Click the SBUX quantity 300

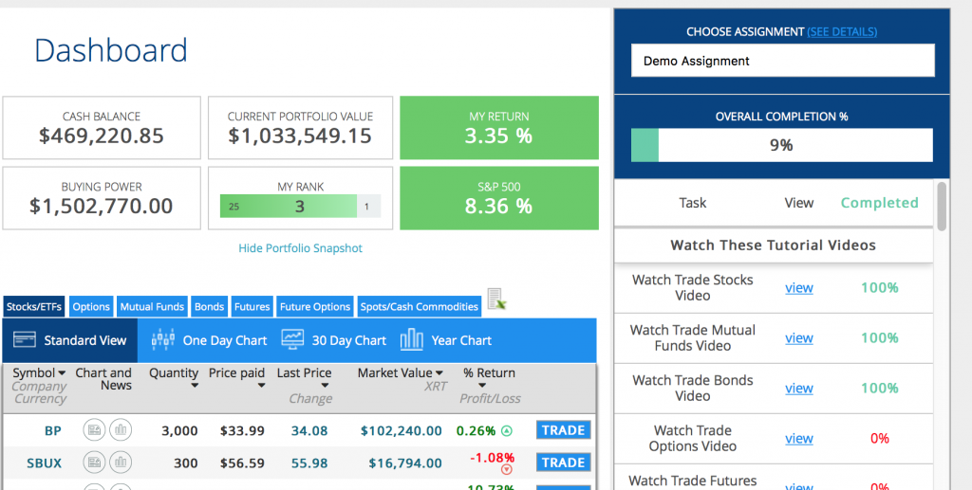coord(185,463)
